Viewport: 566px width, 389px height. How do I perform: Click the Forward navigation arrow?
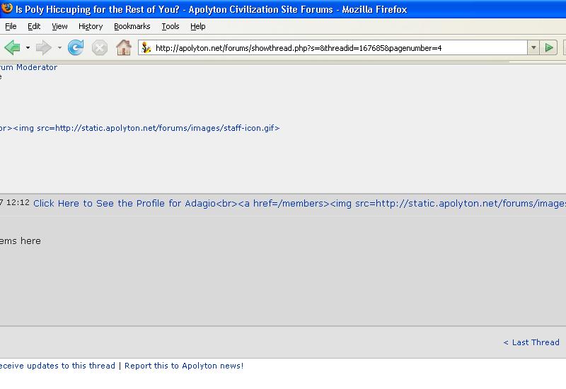pyautogui.click(x=44, y=48)
